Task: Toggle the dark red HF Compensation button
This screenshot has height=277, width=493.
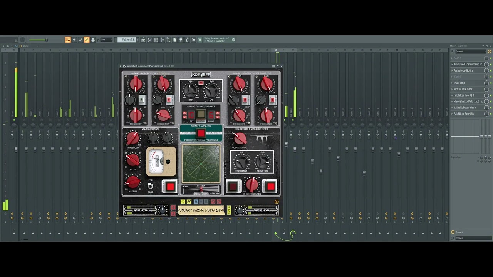Action: tap(233, 187)
